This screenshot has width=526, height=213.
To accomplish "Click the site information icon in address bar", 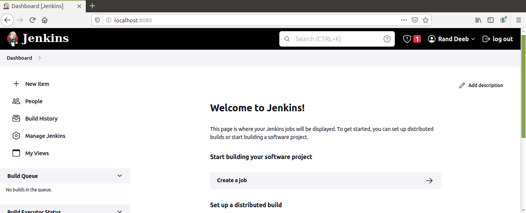I will point(108,20).
